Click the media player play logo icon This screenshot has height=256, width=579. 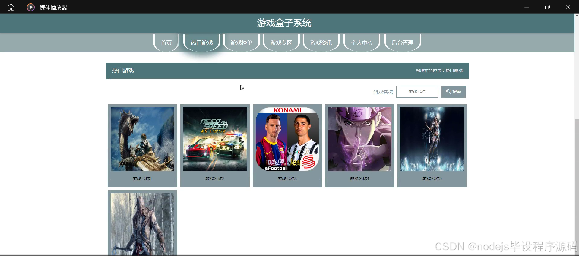[31, 7]
